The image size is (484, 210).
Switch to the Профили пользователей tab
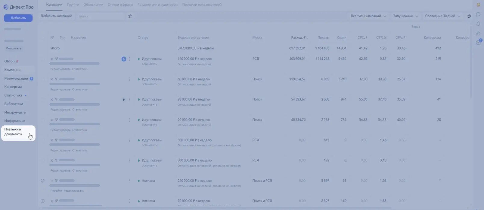pos(202,5)
